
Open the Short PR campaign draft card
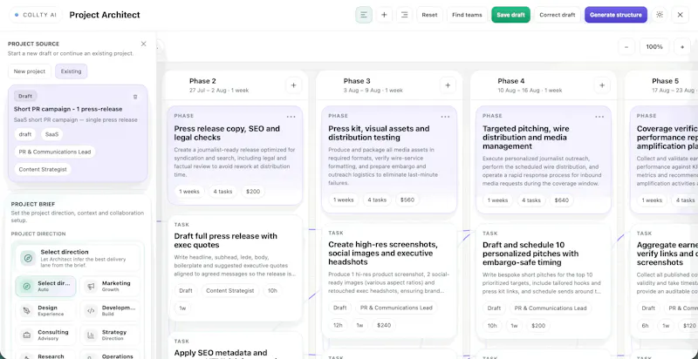point(78,133)
